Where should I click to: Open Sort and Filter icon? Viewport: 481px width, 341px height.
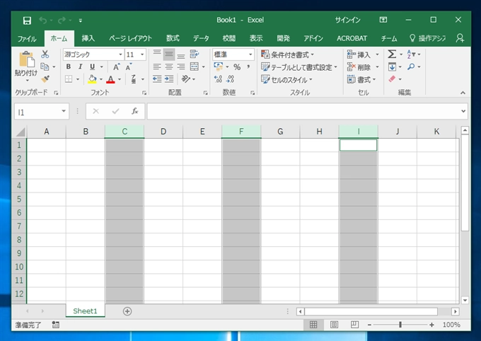coord(411,54)
